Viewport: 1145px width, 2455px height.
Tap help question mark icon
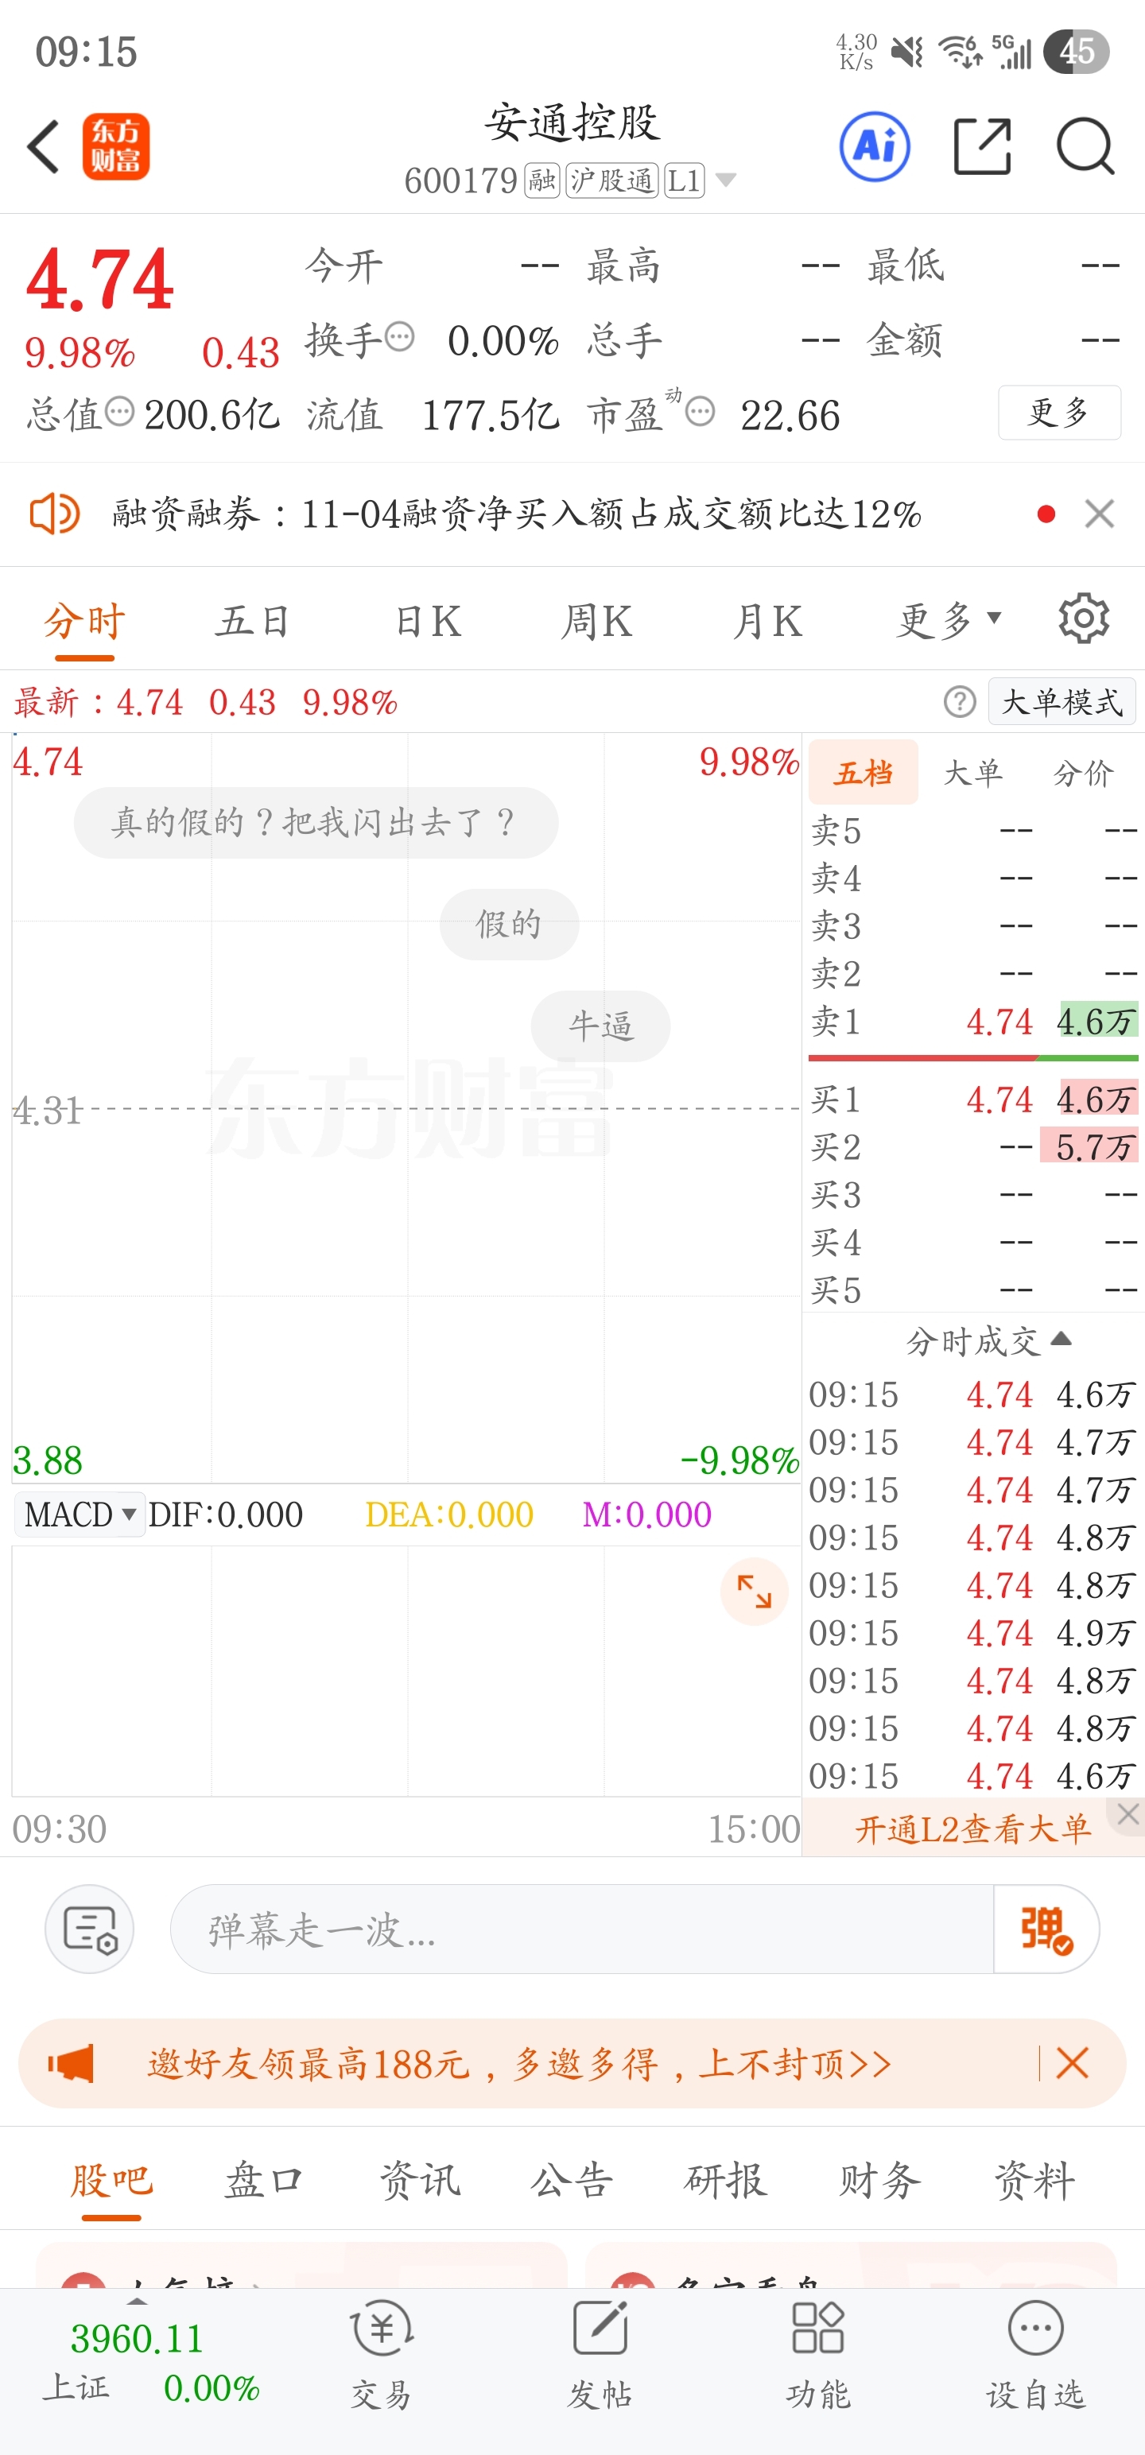pos(959,702)
